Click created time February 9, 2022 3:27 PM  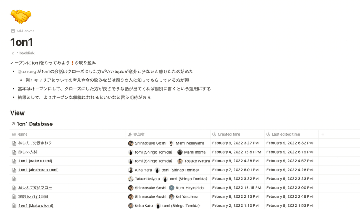point(235,143)
